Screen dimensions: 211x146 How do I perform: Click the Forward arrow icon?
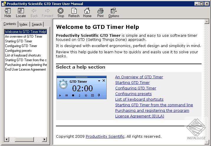click(47, 11)
